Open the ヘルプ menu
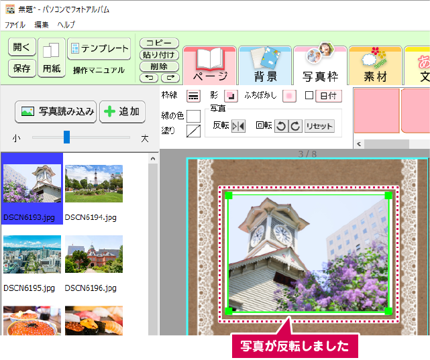Viewport: 430px width, 360px height. click(x=66, y=25)
